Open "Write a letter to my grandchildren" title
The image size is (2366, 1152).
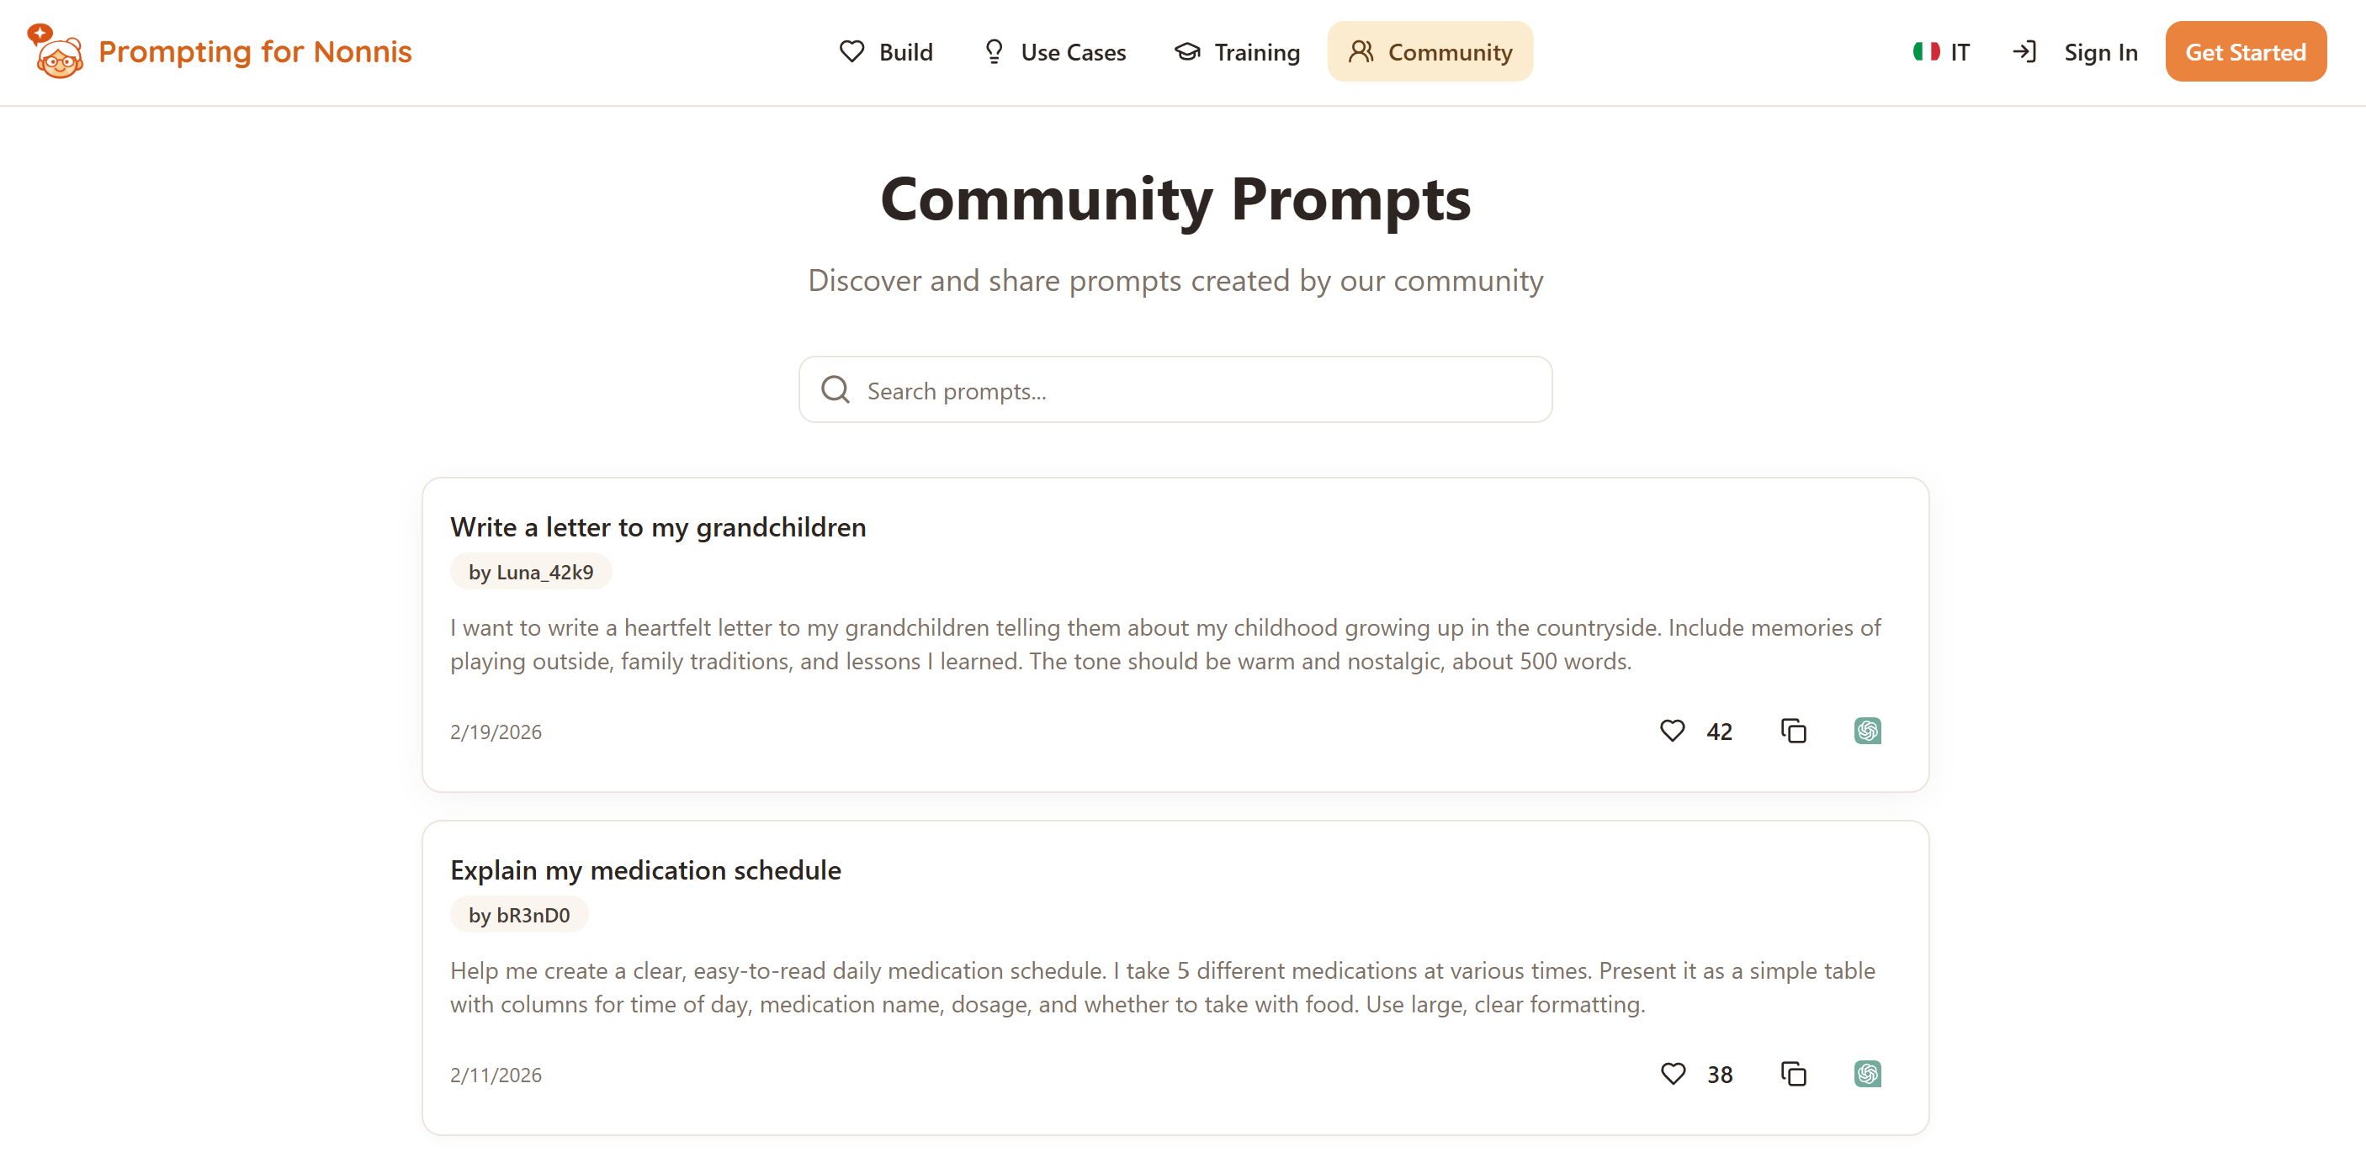658,527
